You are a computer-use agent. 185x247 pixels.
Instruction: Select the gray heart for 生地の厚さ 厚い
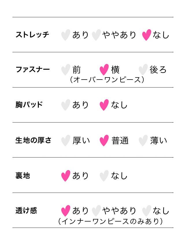tap(66, 141)
